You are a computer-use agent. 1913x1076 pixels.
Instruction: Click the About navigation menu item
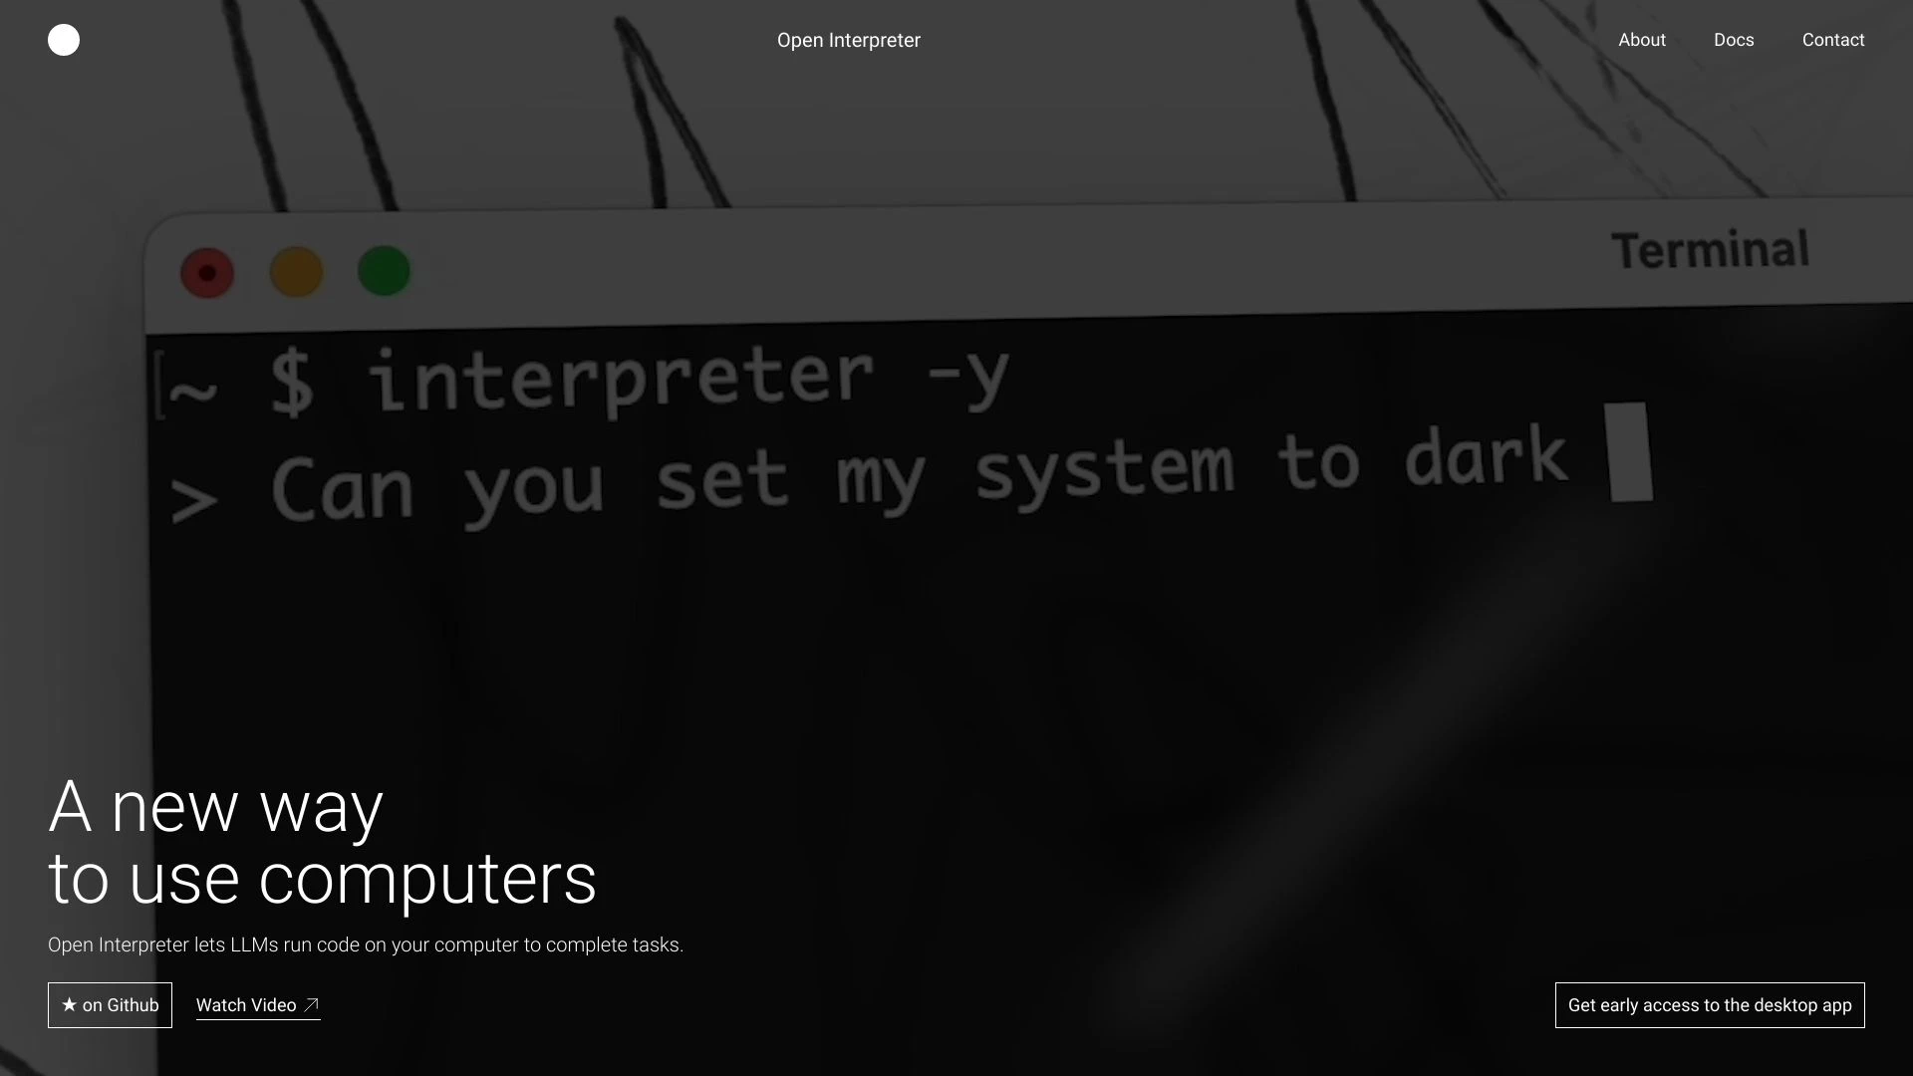1642,40
